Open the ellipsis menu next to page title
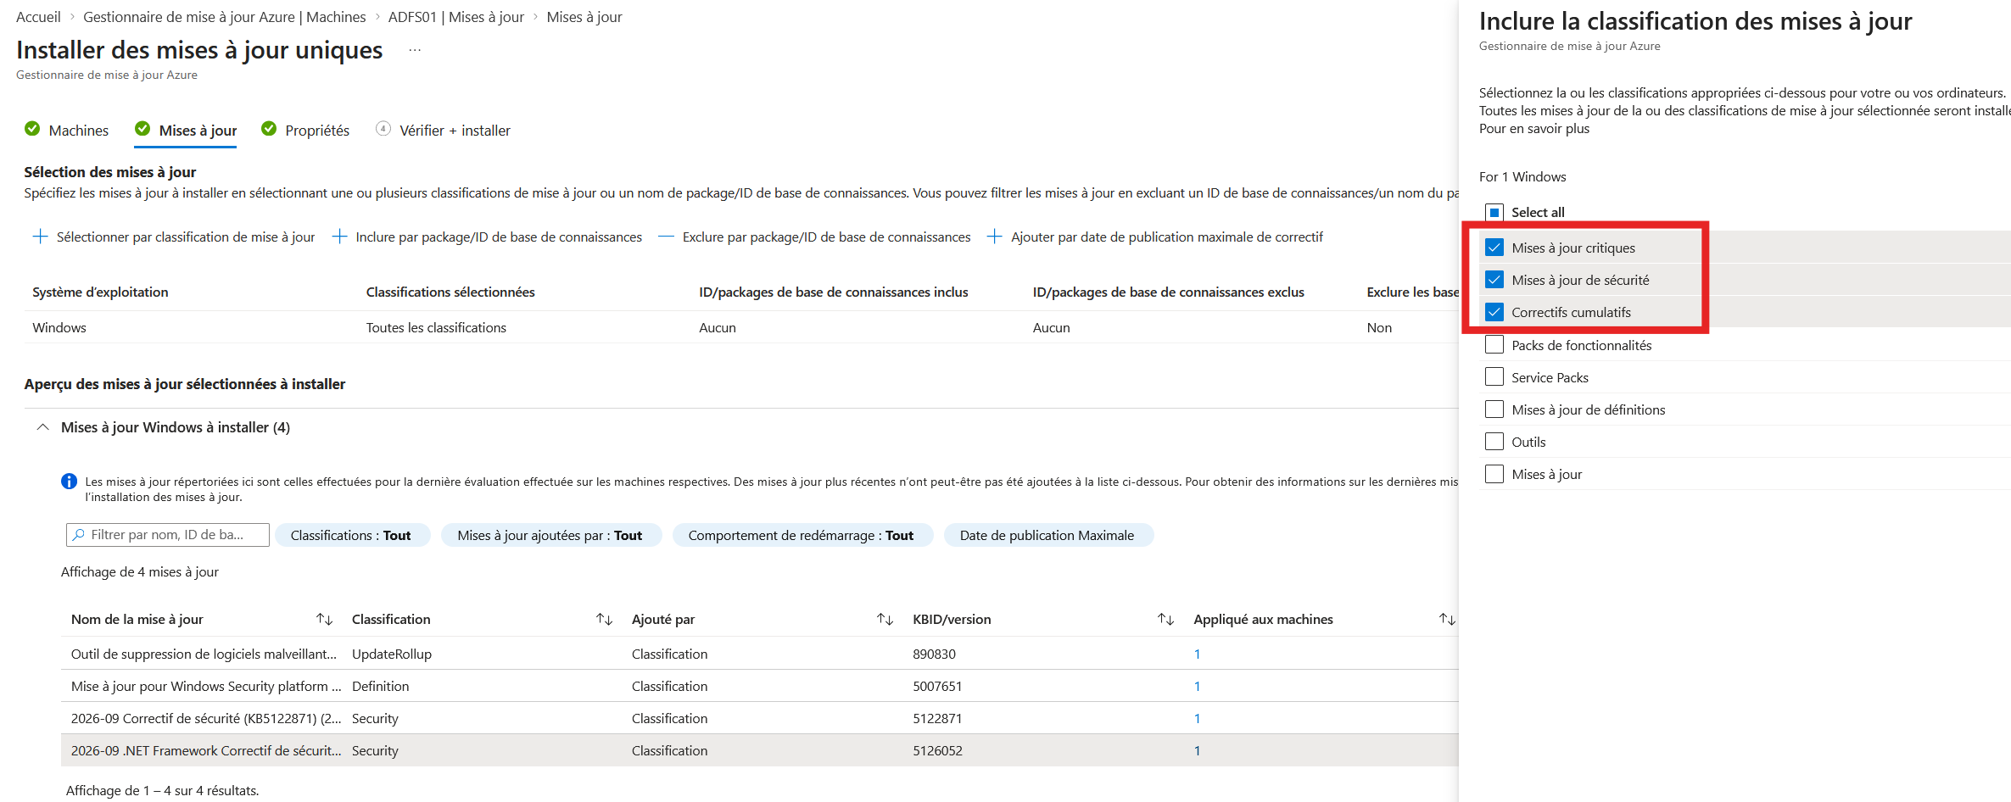This screenshot has width=2011, height=802. 415,50
